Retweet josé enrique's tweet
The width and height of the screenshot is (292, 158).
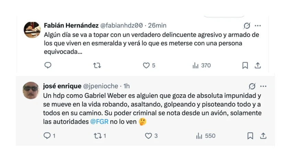coord(97,136)
